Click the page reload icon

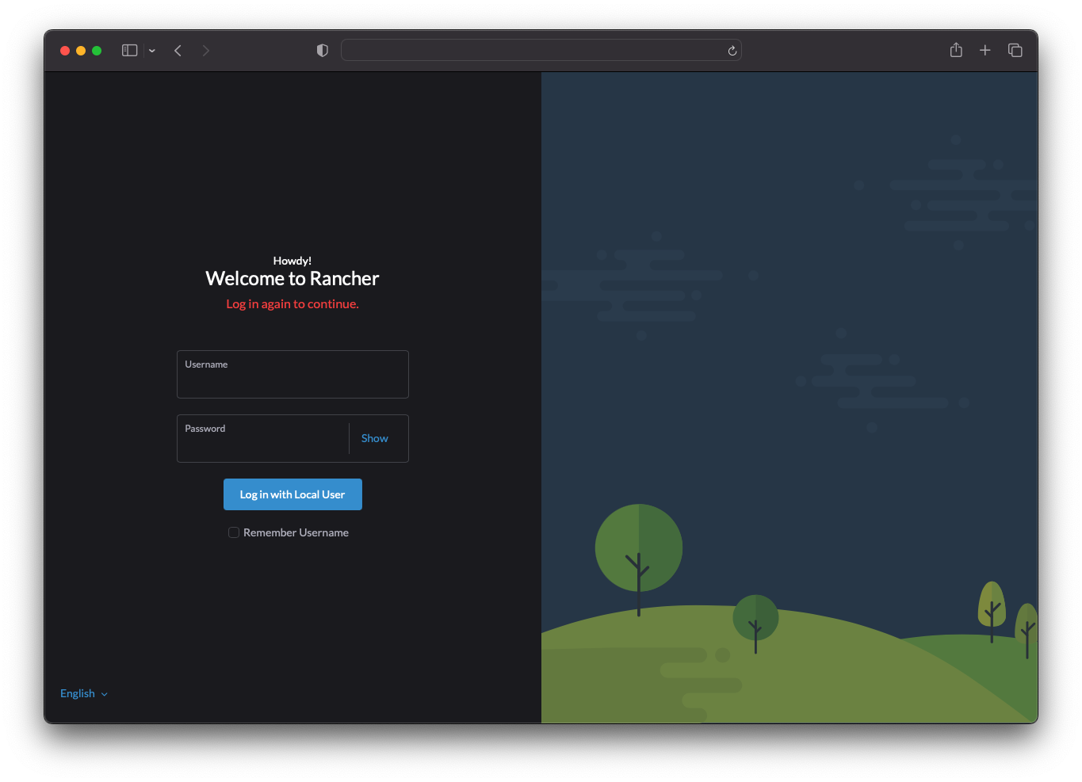(731, 51)
